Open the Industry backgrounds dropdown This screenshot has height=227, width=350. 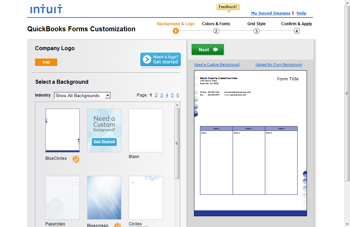82,96
